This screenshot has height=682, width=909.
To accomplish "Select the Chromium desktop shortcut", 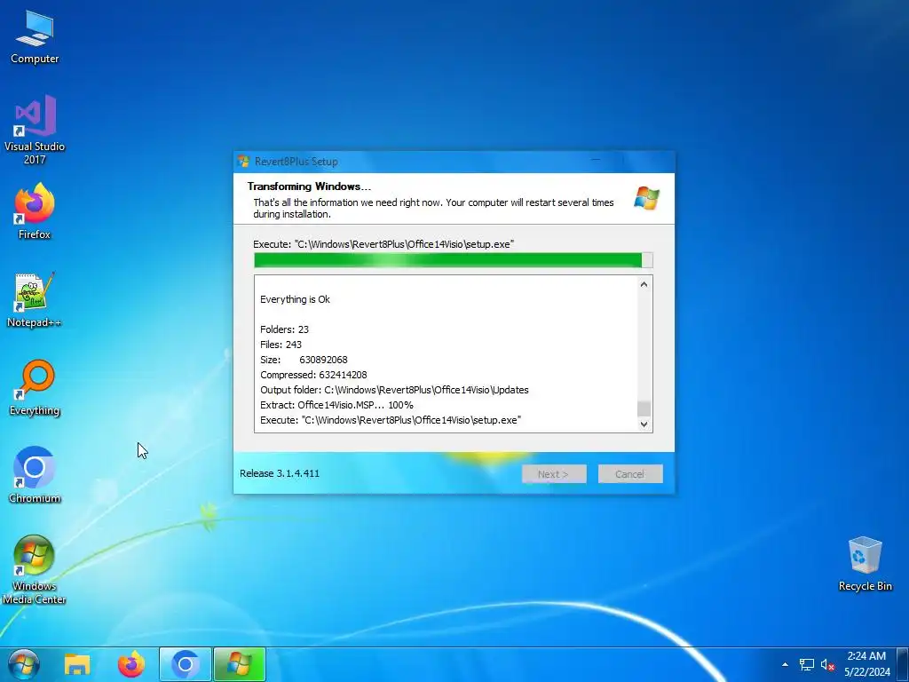I will tap(35, 475).
